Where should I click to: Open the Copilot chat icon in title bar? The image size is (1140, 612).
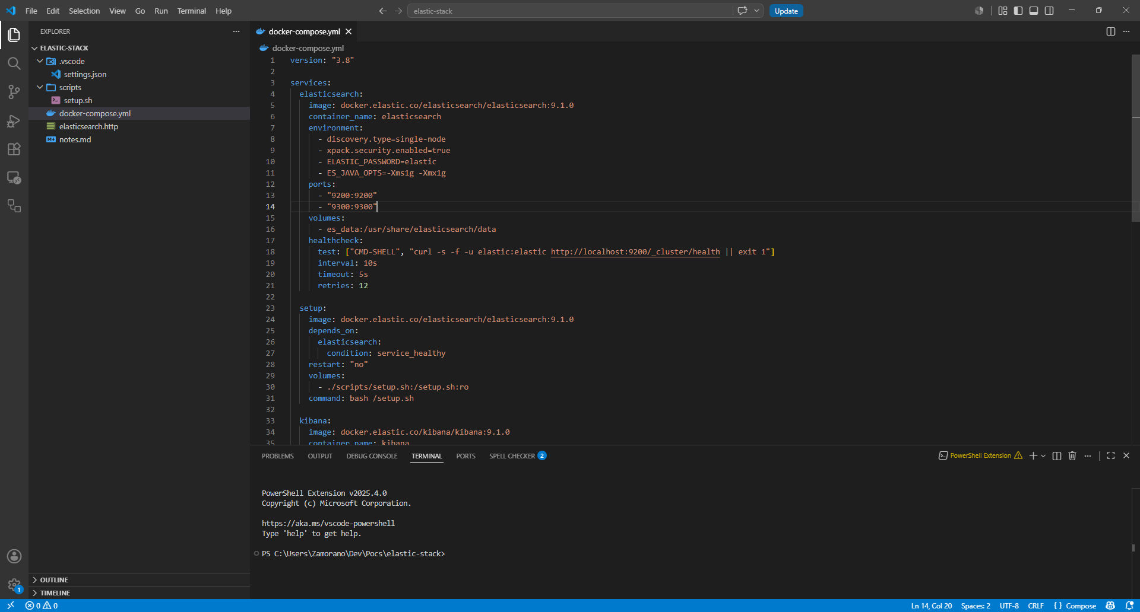click(x=742, y=11)
